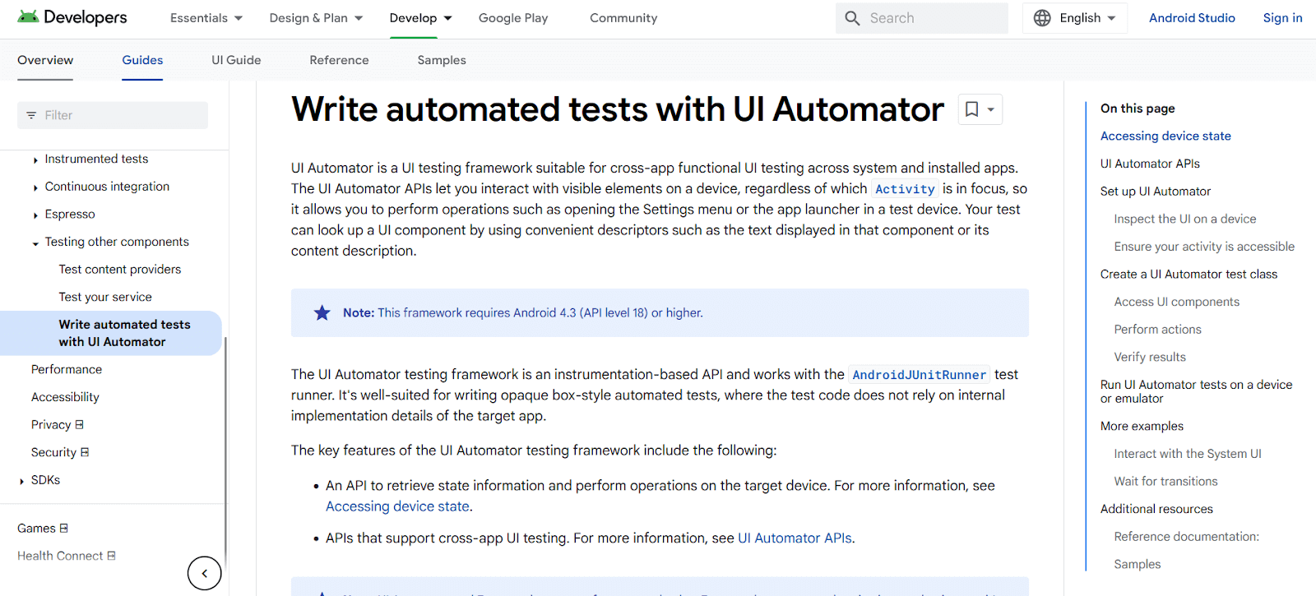Jump to Wait for transitions section

(1165, 482)
